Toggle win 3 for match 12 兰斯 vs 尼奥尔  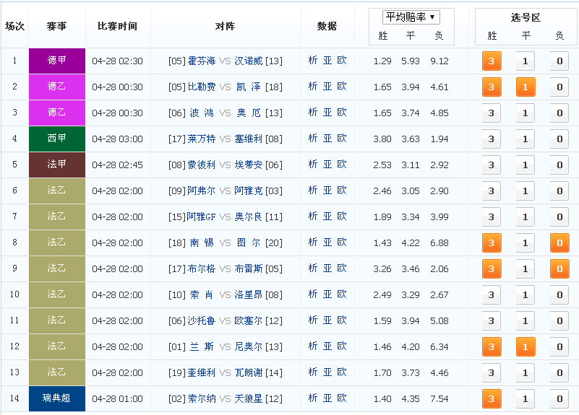pos(492,347)
